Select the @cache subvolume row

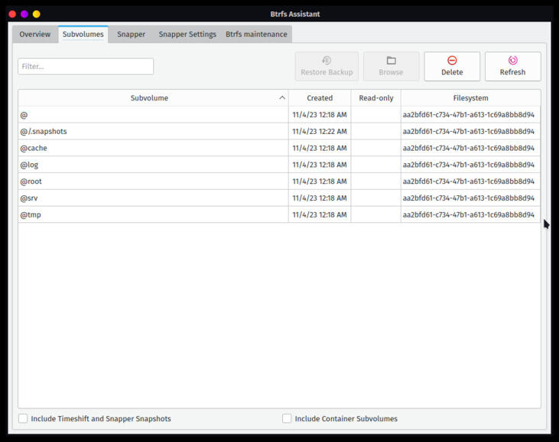coord(279,148)
